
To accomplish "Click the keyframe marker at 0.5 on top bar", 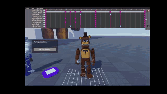I will pyautogui.click(x=70, y=12).
